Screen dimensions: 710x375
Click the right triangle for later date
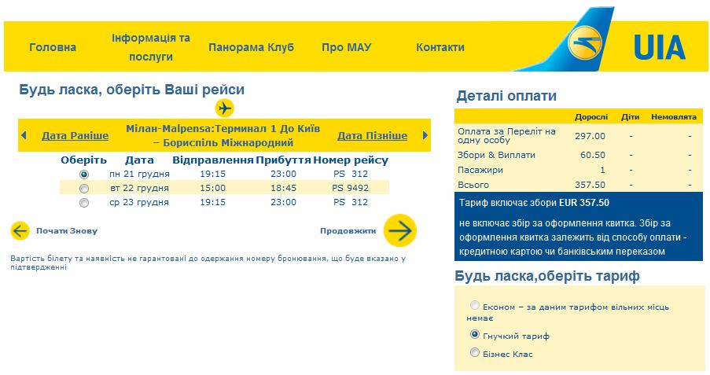click(x=425, y=135)
